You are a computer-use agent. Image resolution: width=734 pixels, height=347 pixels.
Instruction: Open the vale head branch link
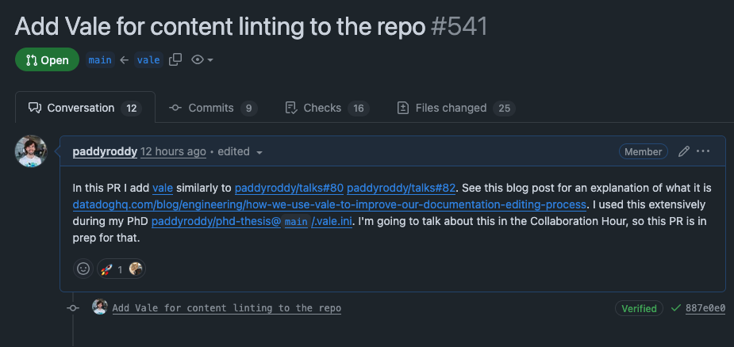tap(148, 59)
